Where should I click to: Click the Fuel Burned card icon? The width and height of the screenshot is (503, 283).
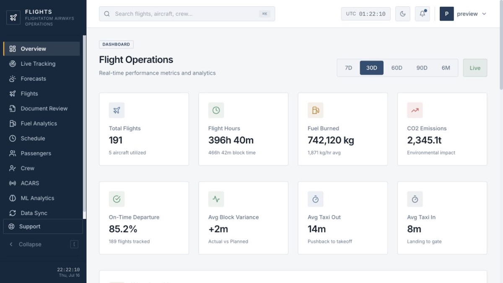coord(315,110)
